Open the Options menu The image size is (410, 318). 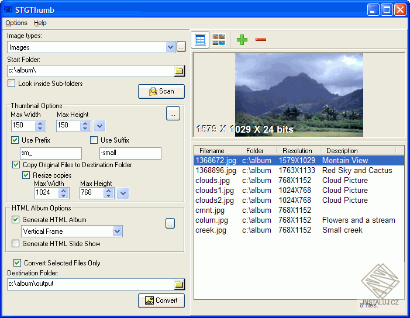[16, 23]
